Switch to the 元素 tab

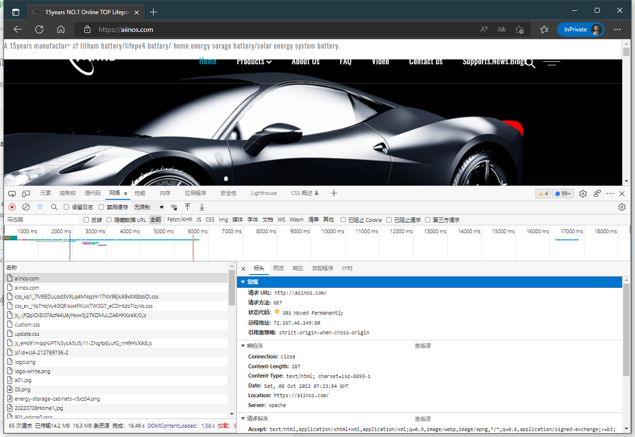pos(46,193)
